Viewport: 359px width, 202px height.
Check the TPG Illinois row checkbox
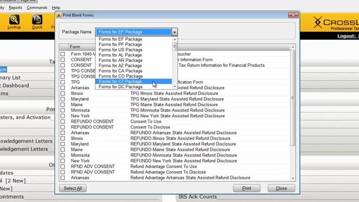(x=62, y=94)
